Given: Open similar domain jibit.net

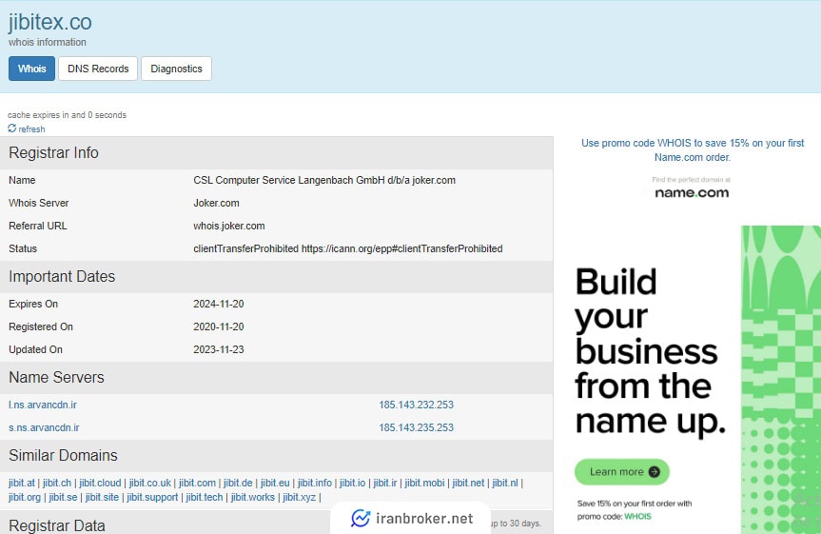Looking at the screenshot, I should tap(468, 483).
